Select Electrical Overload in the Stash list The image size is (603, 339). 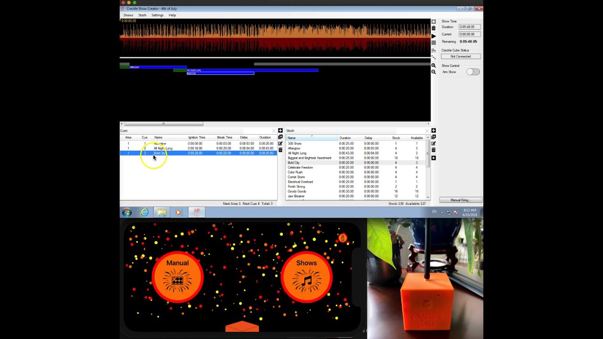pos(356,182)
